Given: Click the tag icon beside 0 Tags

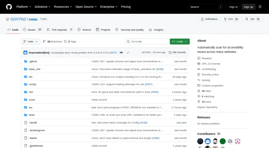Looking at the screenshot, I should coord(65,42).
